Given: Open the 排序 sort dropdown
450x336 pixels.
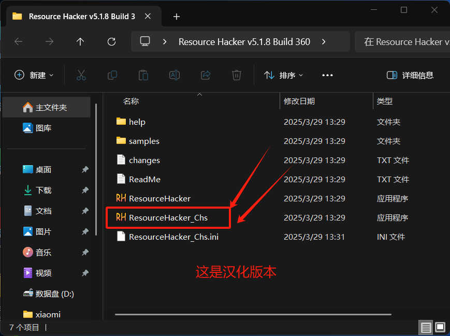Looking at the screenshot, I should [283, 75].
